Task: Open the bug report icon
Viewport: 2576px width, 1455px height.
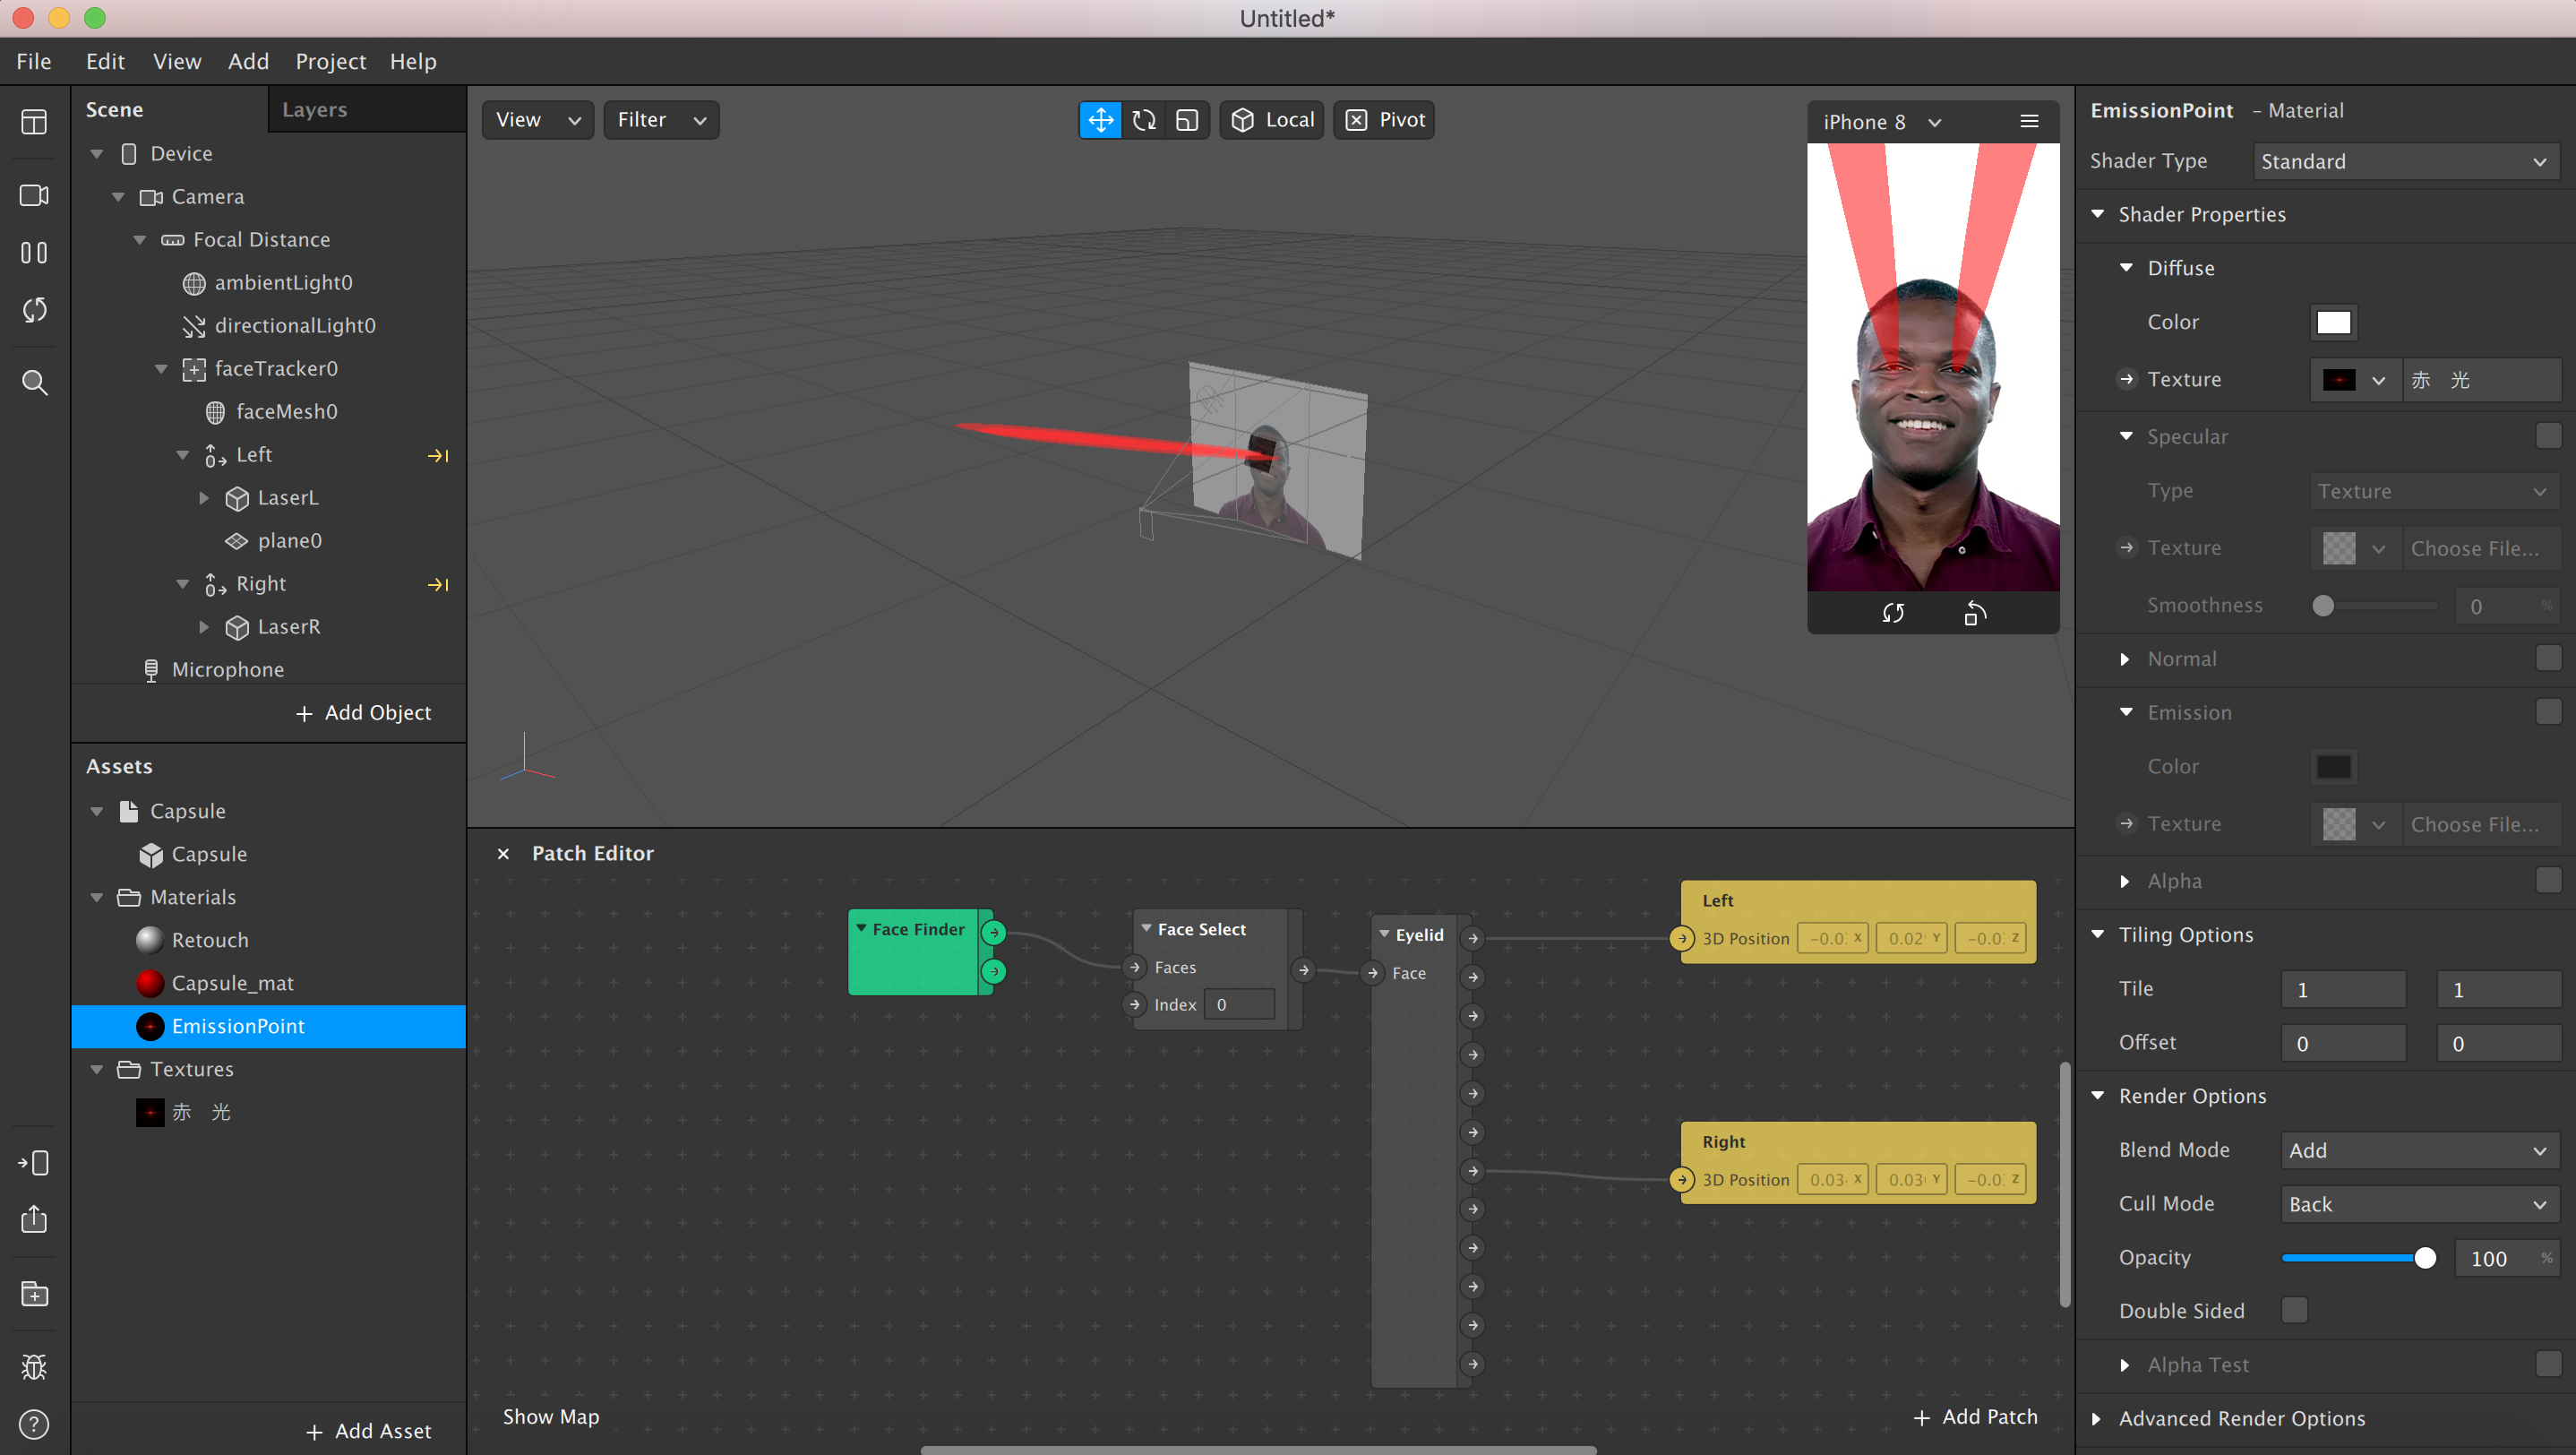Action: 34,1366
